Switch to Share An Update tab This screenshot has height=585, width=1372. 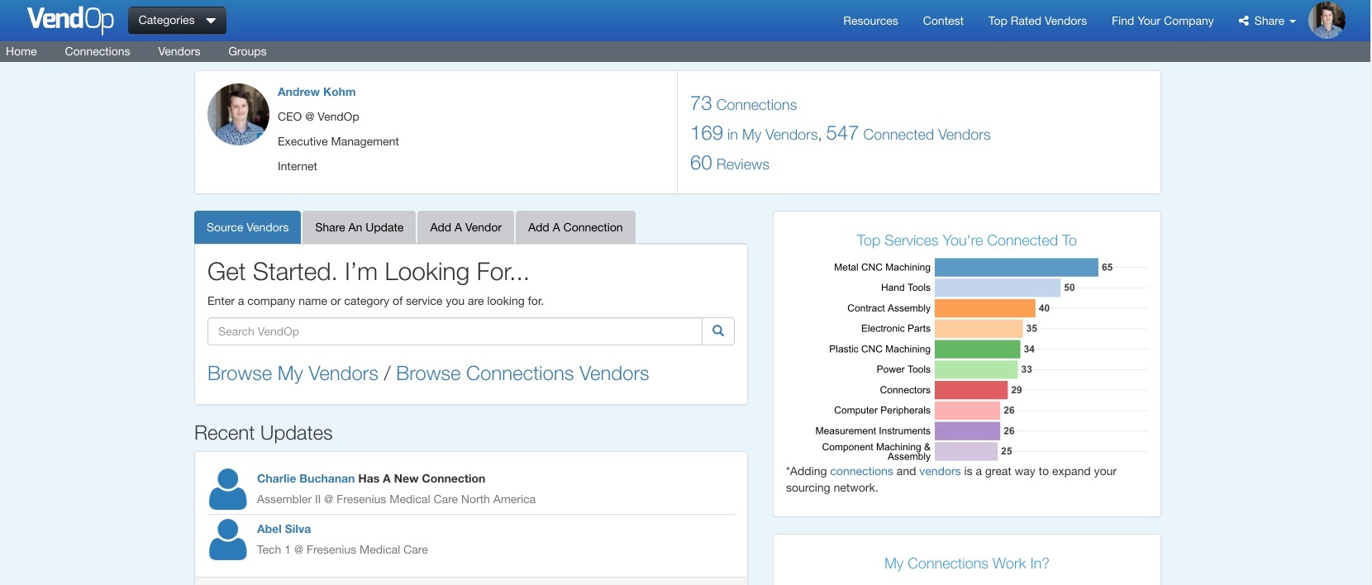(360, 227)
